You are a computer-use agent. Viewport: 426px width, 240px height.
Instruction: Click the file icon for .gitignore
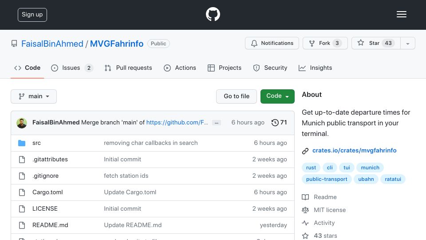pos(22,176)
